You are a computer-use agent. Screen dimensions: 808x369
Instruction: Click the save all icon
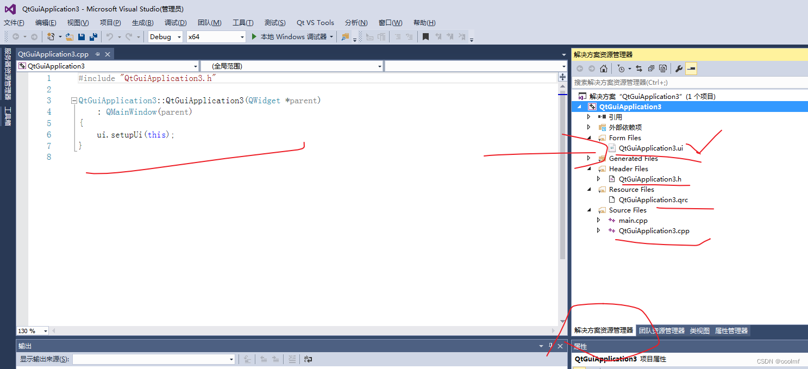[x=93, y=37]
